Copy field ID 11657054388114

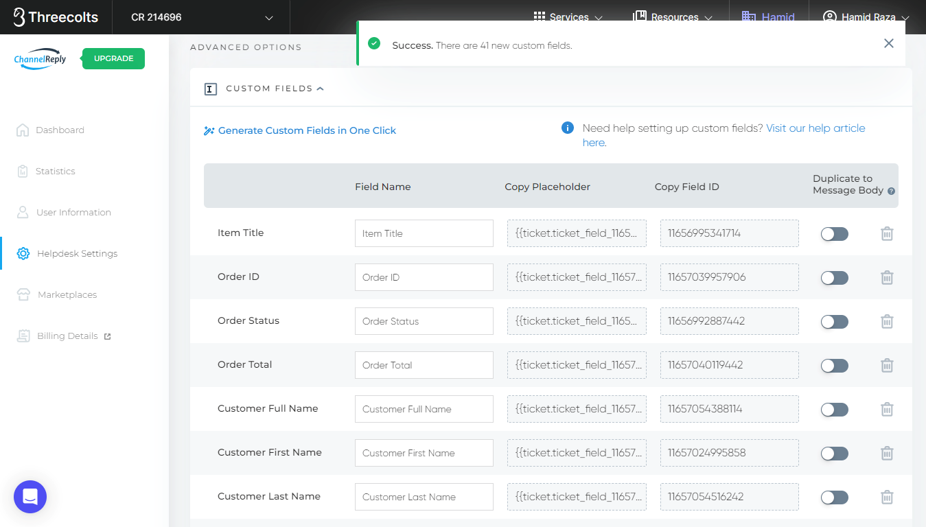point(730,409)
